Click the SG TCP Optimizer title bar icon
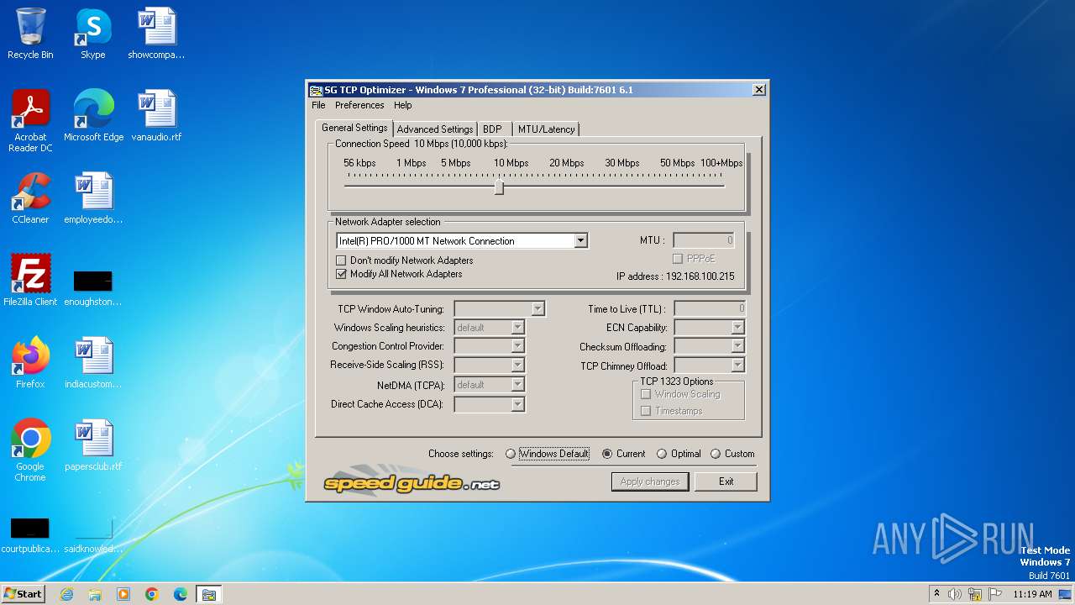The height and width of the screenshot is (605, 1075). click(316, 90)
